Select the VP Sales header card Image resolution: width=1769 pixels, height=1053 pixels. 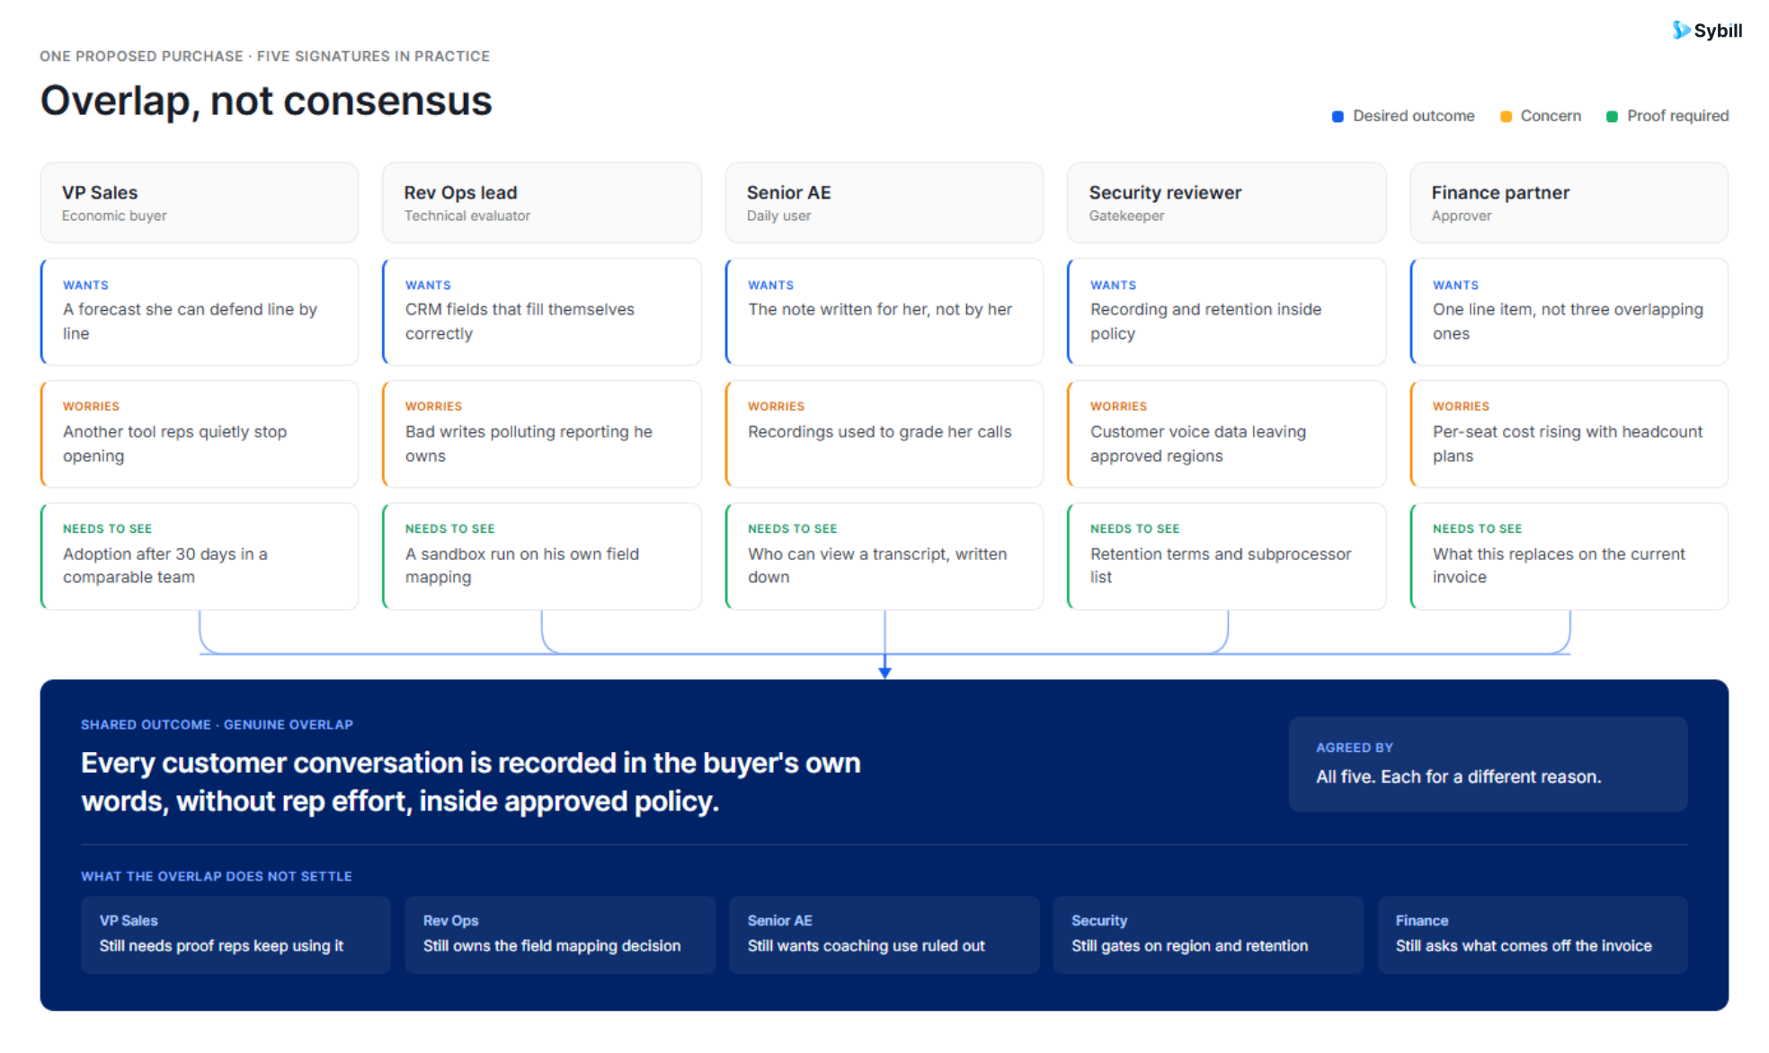click(x=200, y=203)
